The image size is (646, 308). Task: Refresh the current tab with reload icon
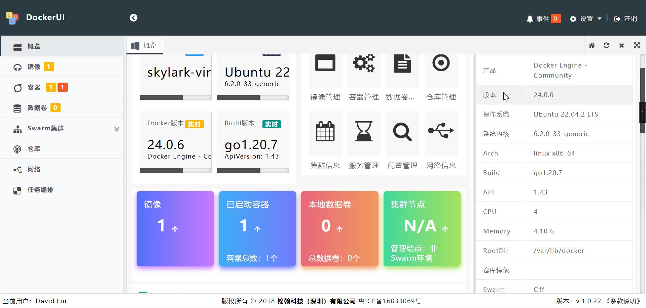(606, 45)
